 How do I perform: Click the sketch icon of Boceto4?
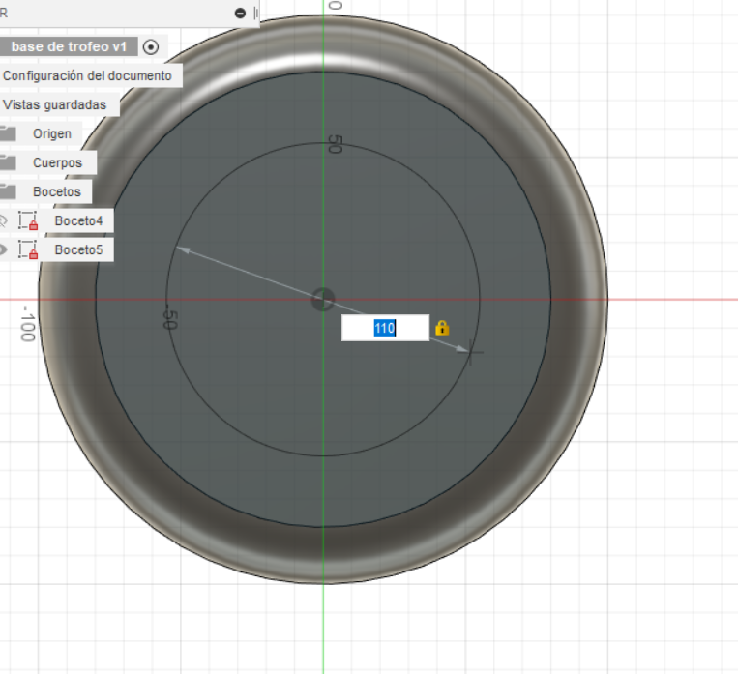click(28, 220)
